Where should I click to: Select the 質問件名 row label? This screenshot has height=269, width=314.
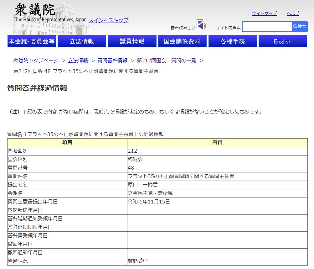[67, 176]
